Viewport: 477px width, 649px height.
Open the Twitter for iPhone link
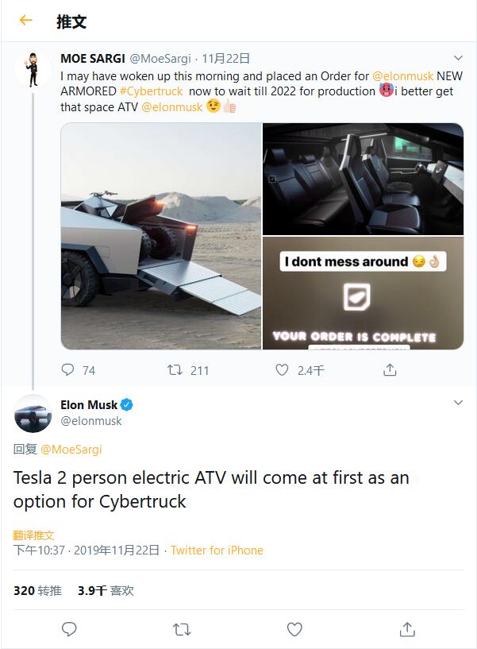pos(217,550)
